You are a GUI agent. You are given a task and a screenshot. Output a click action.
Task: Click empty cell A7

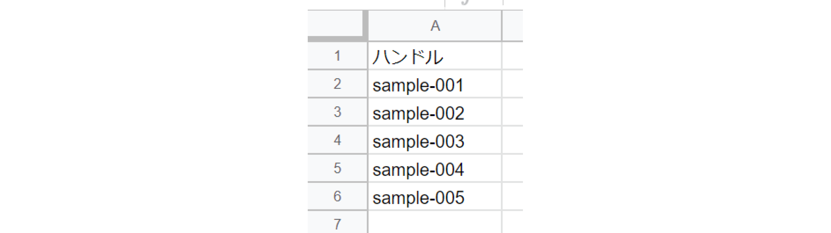point(435,223)
